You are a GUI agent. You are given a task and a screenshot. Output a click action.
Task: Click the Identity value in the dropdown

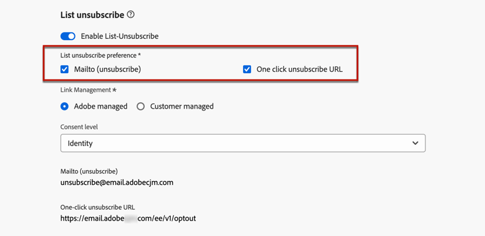click(80, 144)
